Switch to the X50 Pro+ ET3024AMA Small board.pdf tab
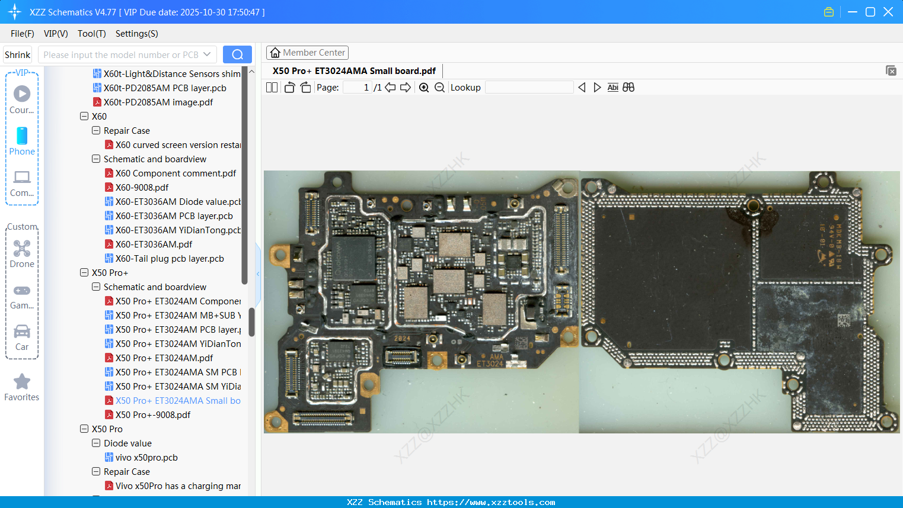This screenshot has width=903, height=508. point(353,70)
